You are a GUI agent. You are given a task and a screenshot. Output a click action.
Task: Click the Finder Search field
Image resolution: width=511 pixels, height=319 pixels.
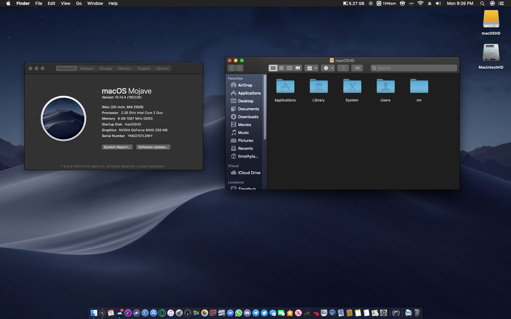point(414,68)
